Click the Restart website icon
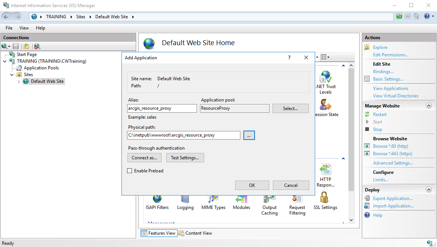The height and width of the screenshot is (247, 437). pos(367,114)
